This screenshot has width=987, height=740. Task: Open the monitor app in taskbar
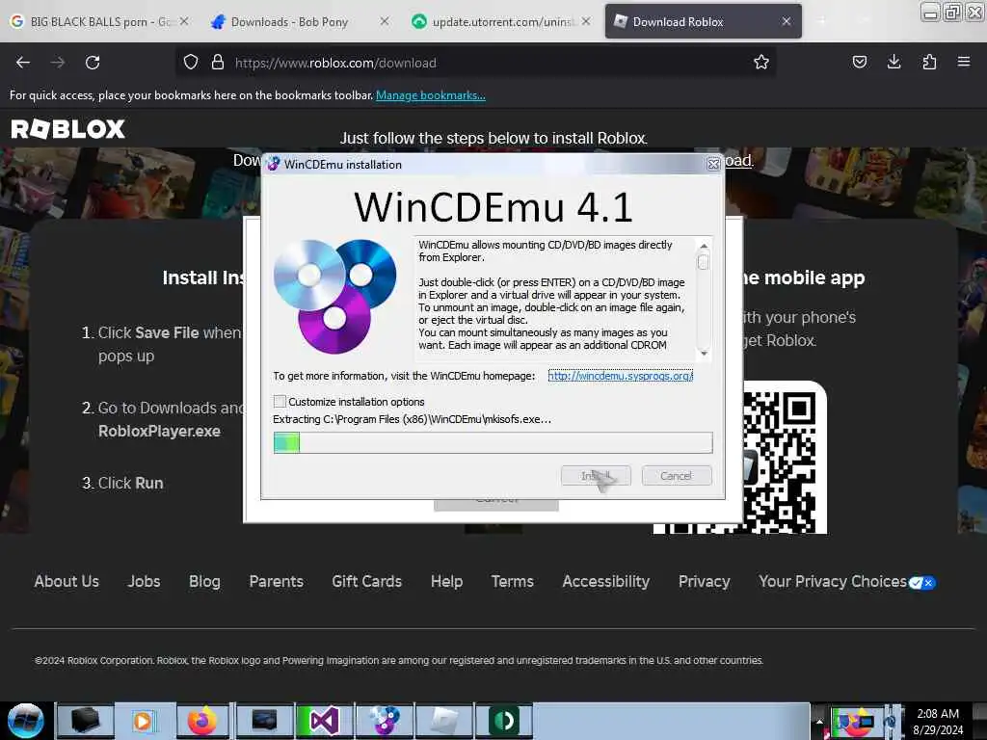coord(264,721)
